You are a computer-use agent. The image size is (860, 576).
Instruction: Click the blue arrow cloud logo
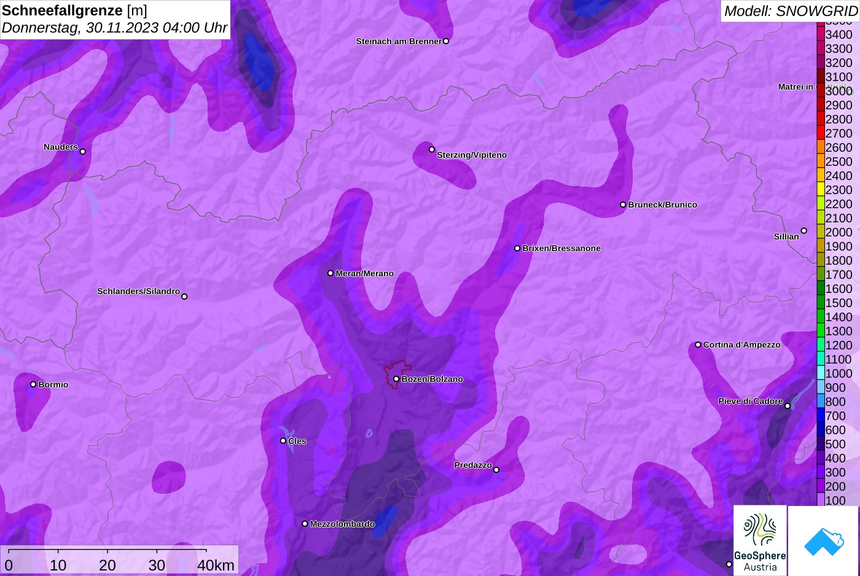pyautogui.click(x=824, y=541)
